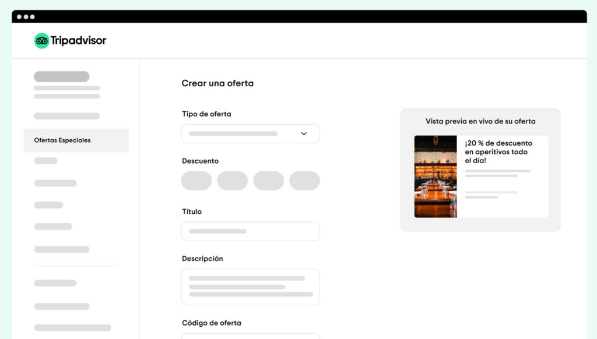Screen dimensions: 597x339
Task: Click into the Descripción text area
Action: tap(251, 287)
